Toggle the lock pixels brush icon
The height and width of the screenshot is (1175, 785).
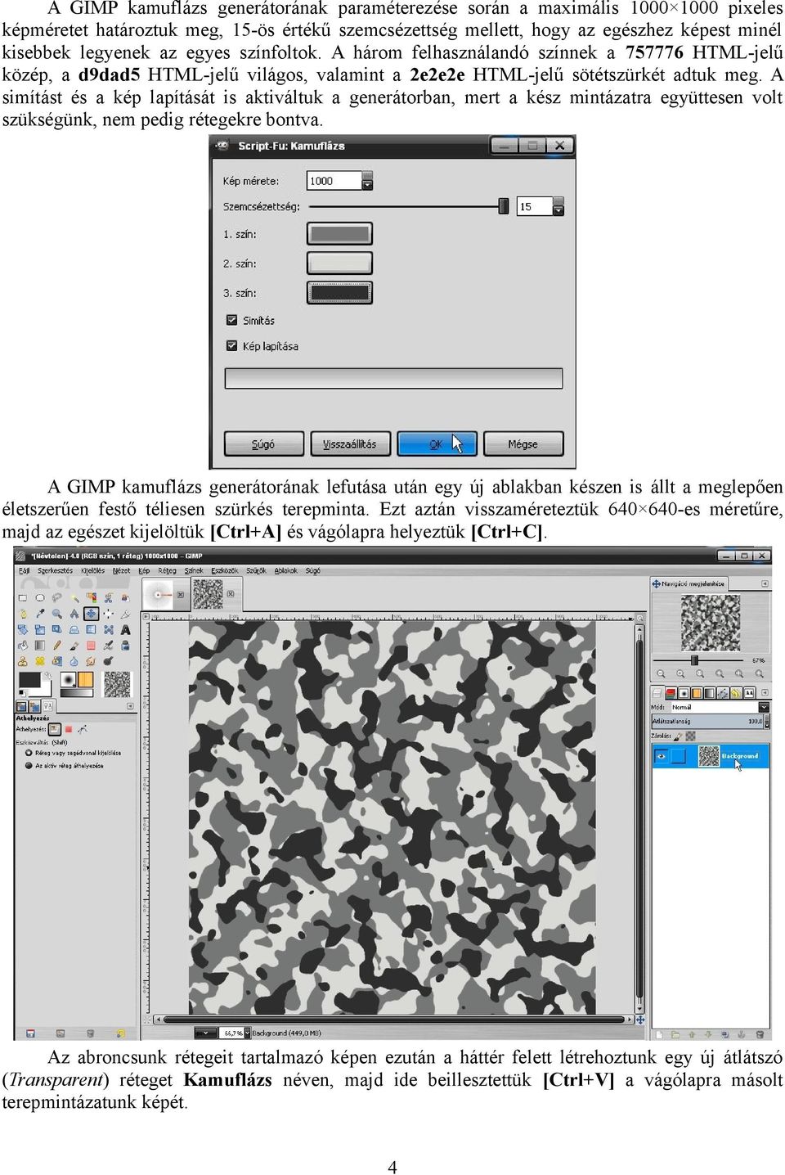[x=678, y=736]
